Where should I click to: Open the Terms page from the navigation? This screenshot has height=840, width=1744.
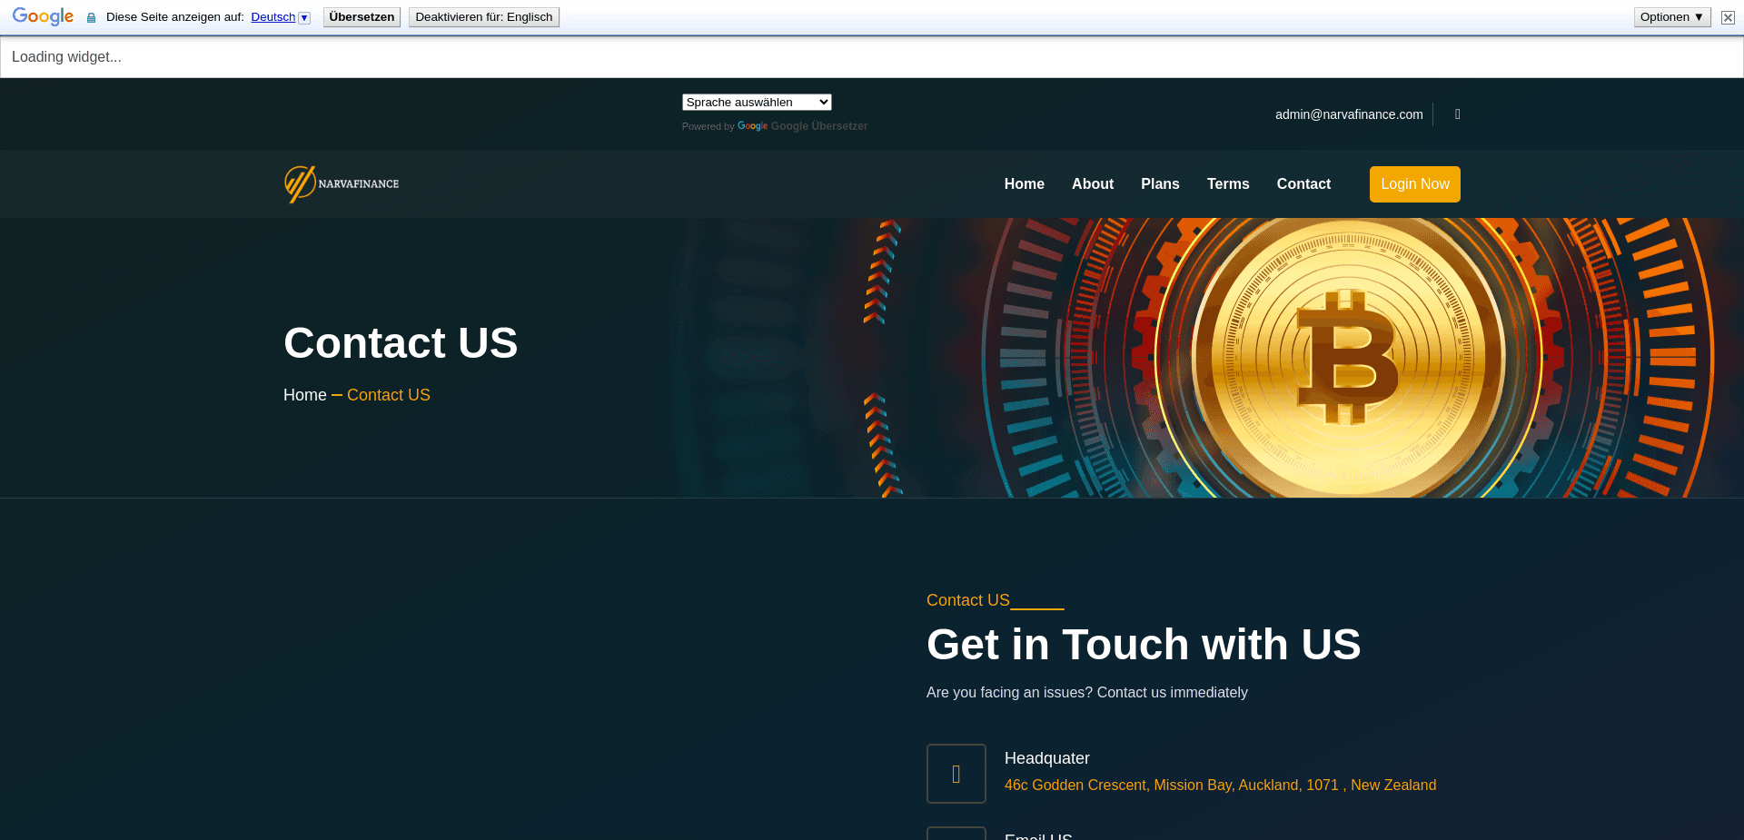(x=1228, y=183)
